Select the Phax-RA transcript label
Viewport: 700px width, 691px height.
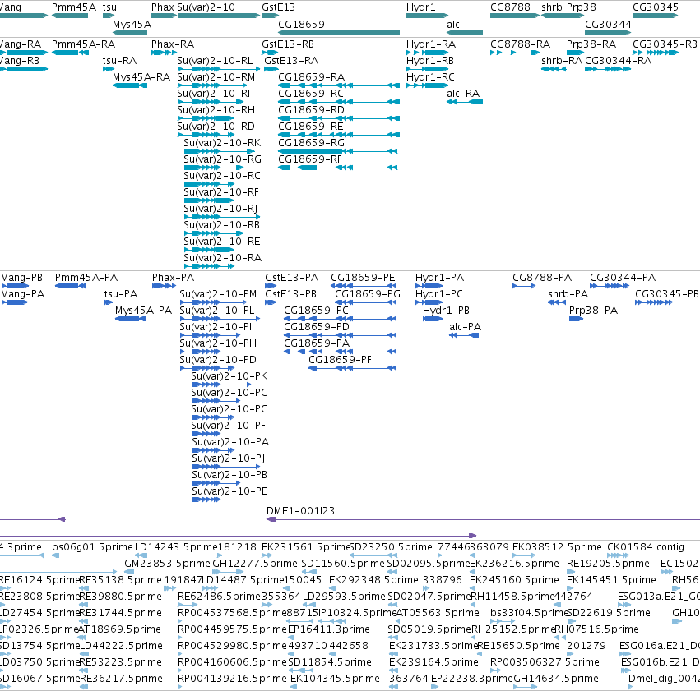[173, 44]
